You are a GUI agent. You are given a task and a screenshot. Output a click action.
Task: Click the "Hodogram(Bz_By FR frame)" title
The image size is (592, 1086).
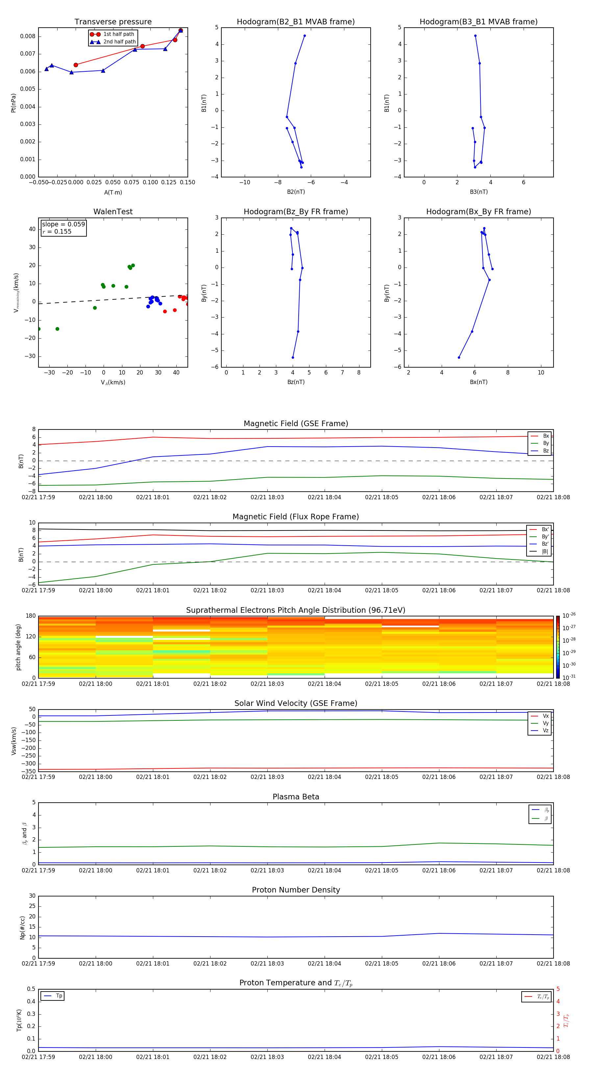coord(296,212)
